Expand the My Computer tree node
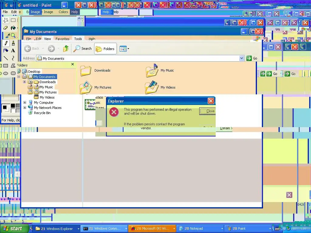 (x=25, y=103)
